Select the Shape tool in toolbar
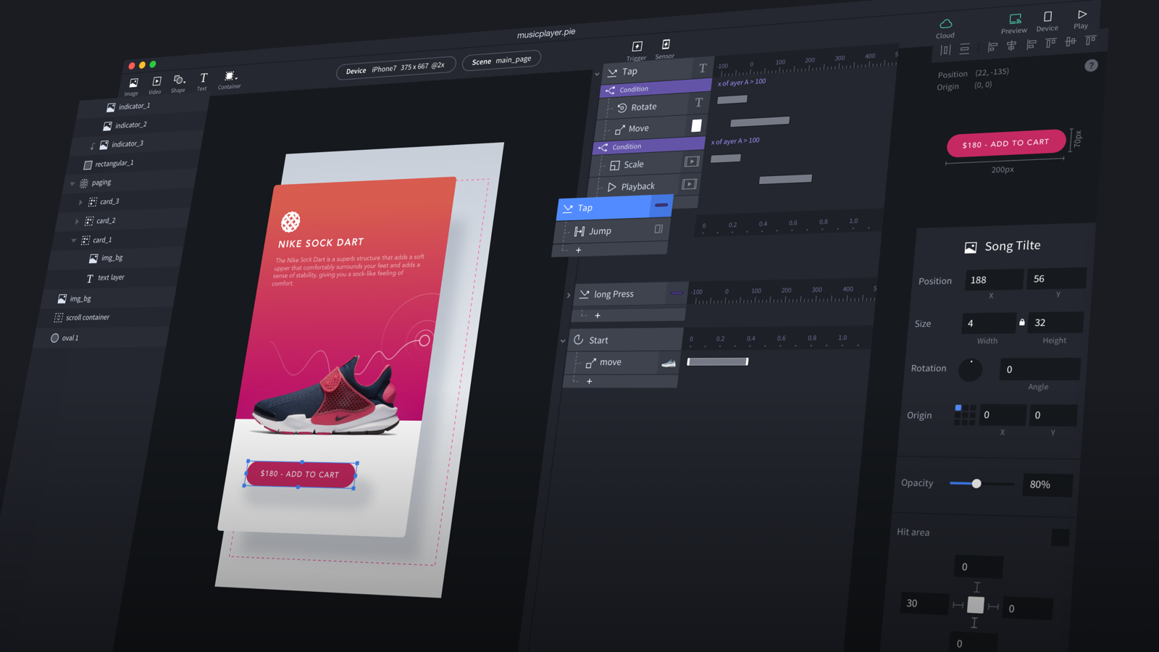This screenshot has height=652, width=1159. (x=178, y=83)
